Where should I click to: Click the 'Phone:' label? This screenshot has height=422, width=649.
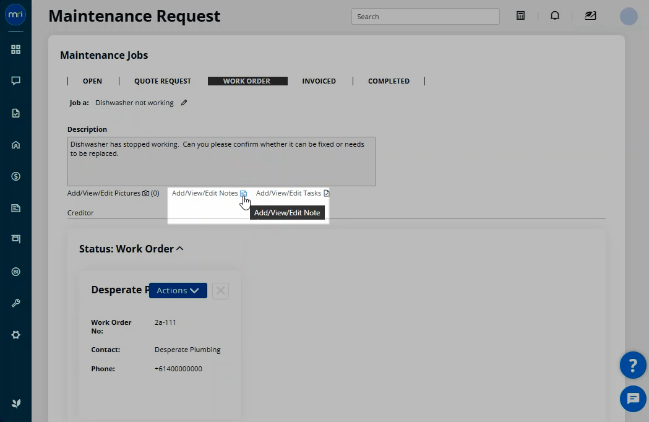coord(103,369)
